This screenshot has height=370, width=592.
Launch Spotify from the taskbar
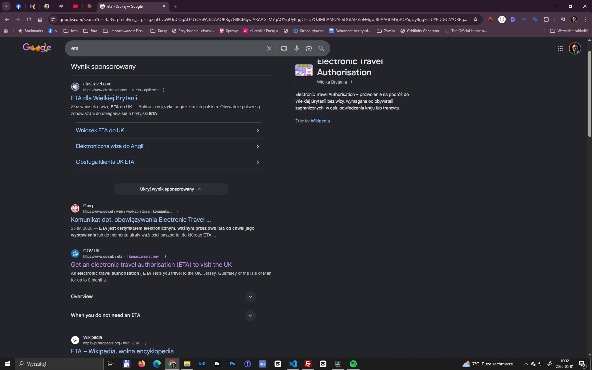click(x=353, y=364)
